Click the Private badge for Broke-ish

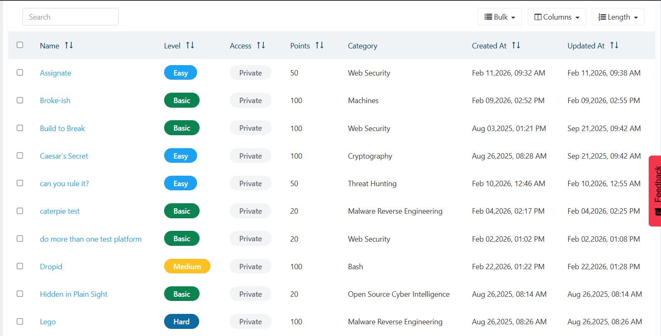(x=250, y=101)
